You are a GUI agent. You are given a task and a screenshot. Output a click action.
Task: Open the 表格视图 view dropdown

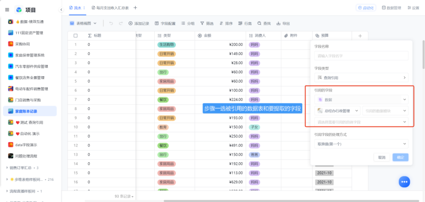[83, 24]
